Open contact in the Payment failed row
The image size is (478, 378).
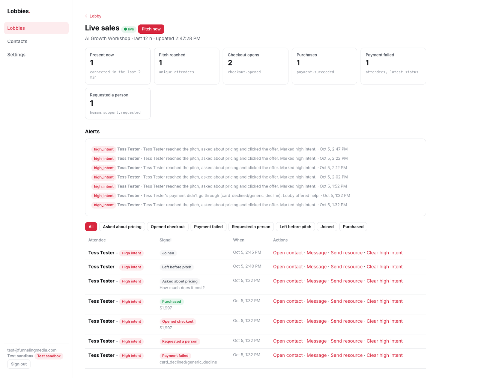[x=288, y=355]
